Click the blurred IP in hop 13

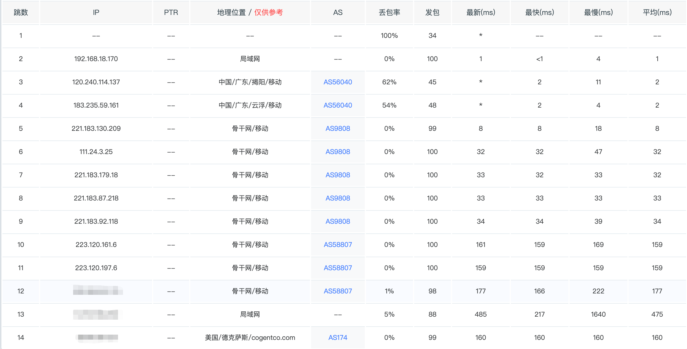pos(96,314)
